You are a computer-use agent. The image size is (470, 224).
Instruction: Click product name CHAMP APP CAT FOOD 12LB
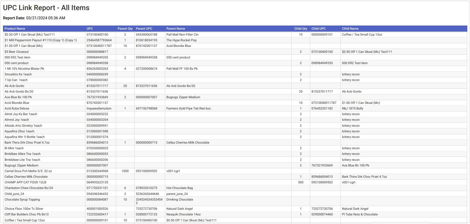tap(25, 182)
